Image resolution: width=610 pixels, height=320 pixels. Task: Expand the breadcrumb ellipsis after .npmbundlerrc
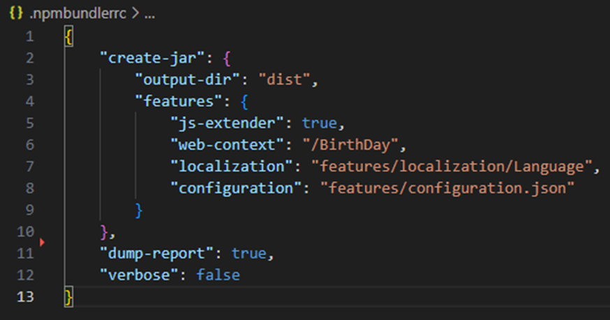(150, 15)
